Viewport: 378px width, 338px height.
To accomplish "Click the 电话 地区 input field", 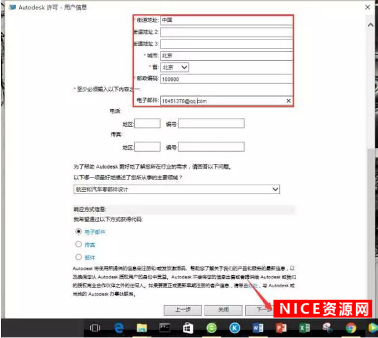I will coord(147,123).
